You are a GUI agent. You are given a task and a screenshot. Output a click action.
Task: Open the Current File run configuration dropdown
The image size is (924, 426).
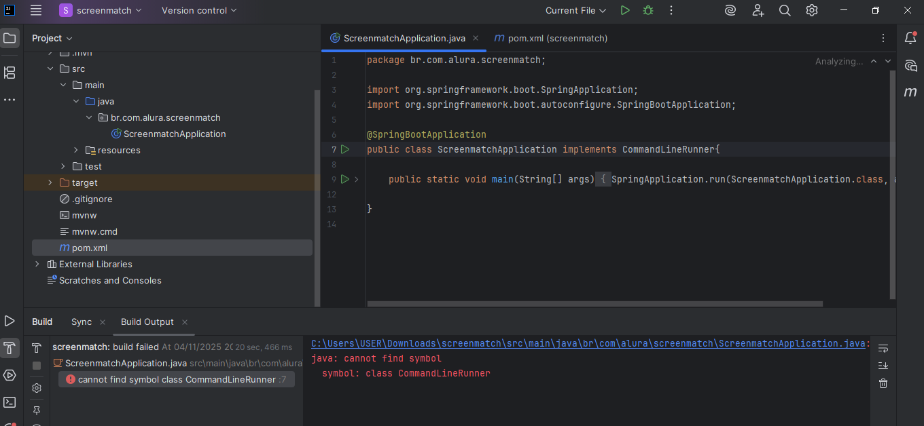pos(574,10)
